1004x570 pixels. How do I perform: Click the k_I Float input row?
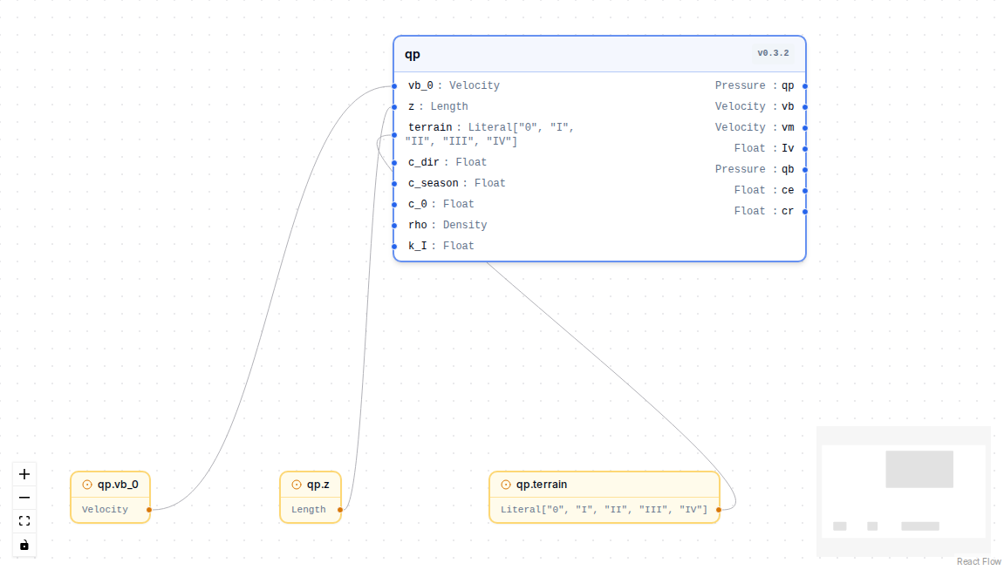(599, 246)
